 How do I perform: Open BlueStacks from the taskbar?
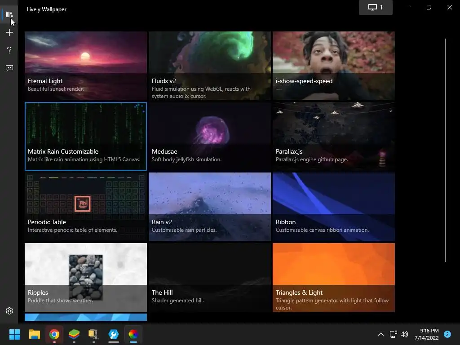[x=74, y=334]
